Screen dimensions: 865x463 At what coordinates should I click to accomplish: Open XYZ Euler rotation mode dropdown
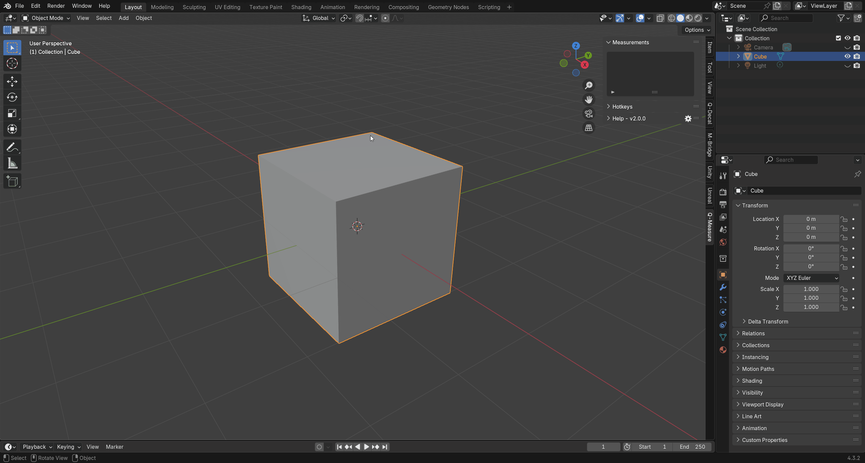812,278
